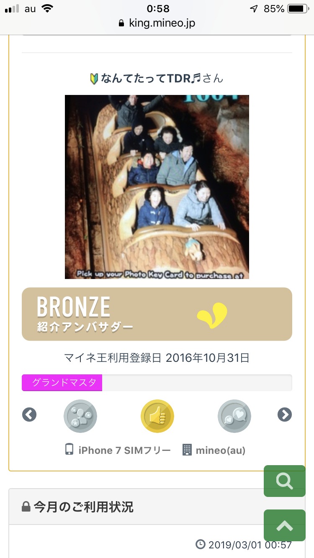The image size is (314, 558).
Task: Tap the king.mineo.jp address bar
Action: [157, 23]
